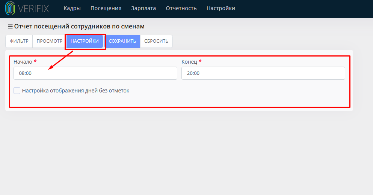373x195 pixels.
Task: Open the Отчетность menu
Action: click(181, 8)
